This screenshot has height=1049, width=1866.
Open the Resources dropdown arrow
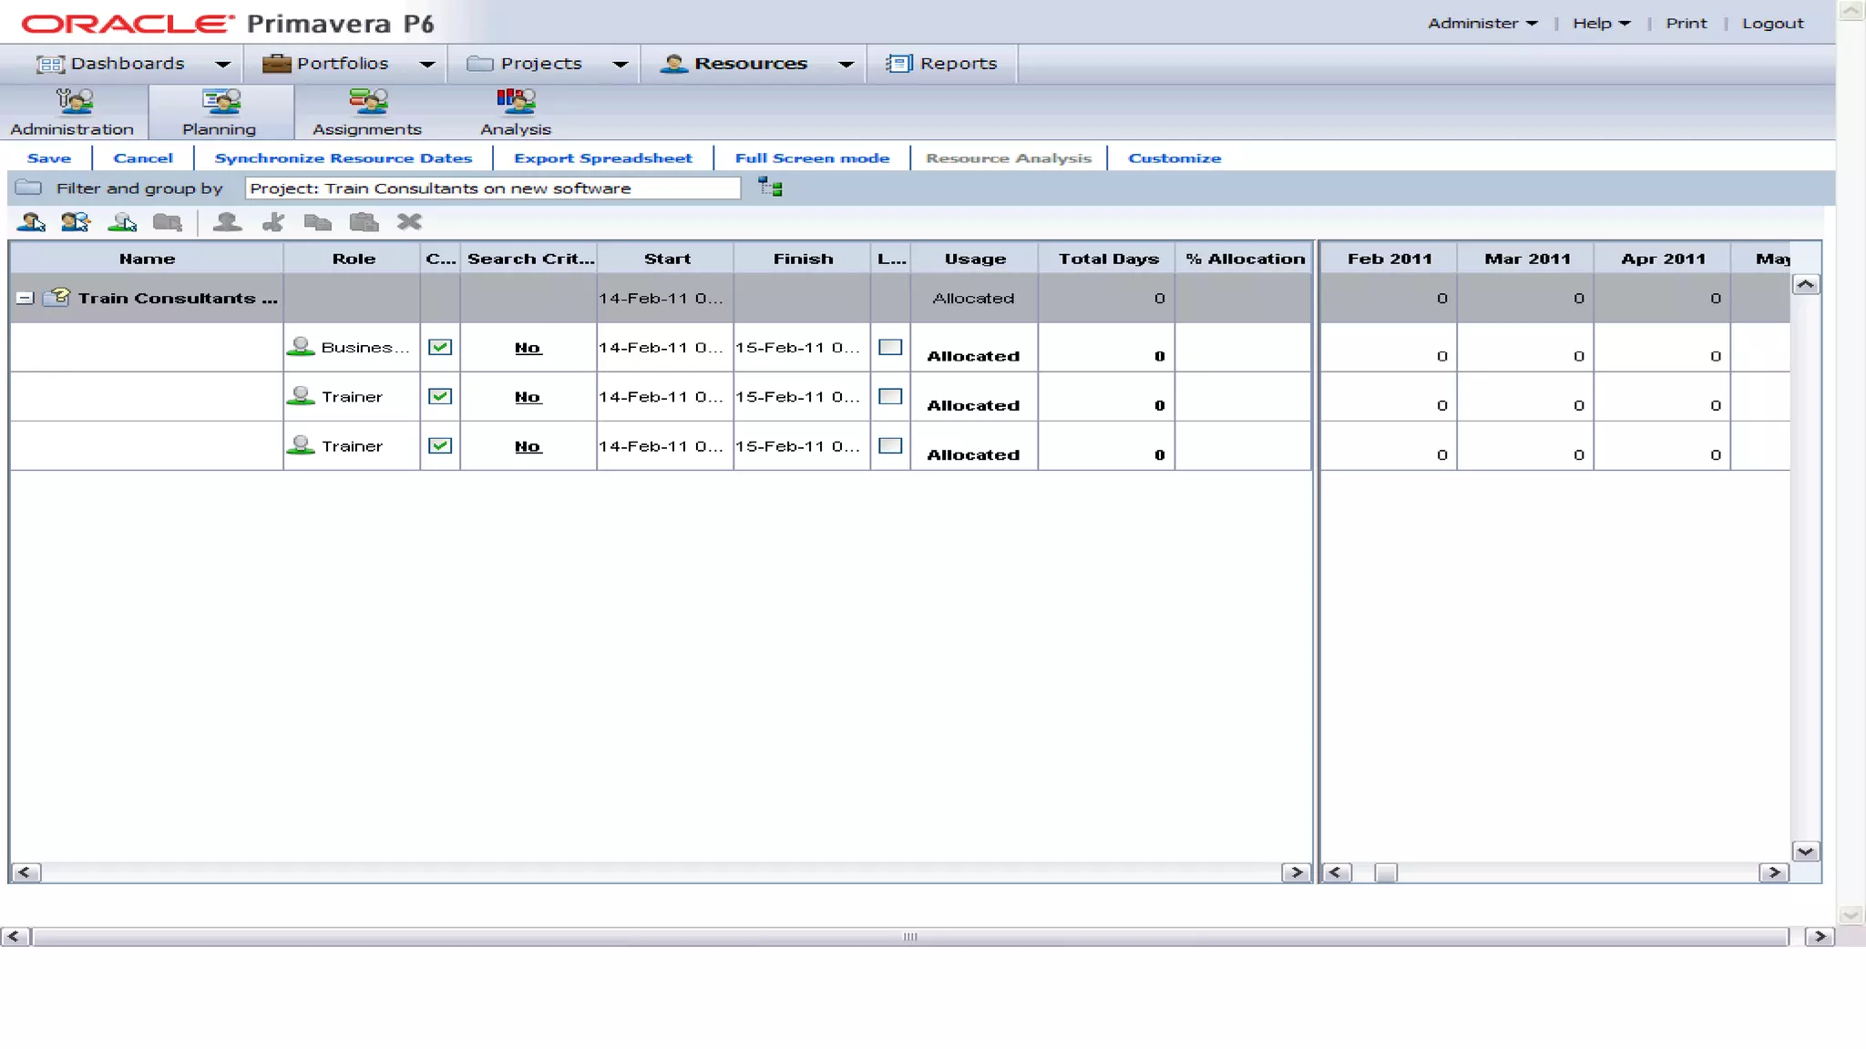click(x=846, y=64)
